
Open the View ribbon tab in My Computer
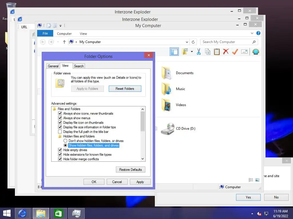coord(83,34)
